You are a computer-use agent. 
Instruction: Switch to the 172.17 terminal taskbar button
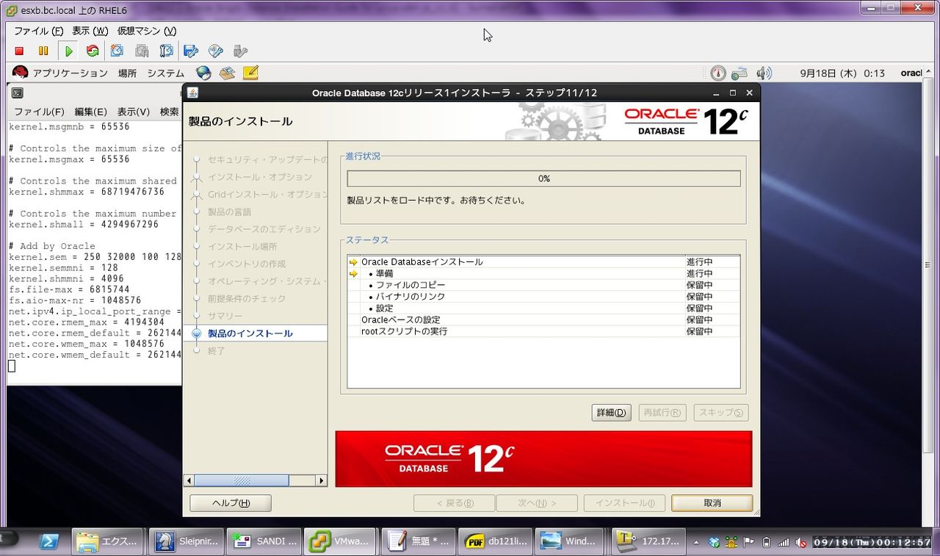pos(647,541)
